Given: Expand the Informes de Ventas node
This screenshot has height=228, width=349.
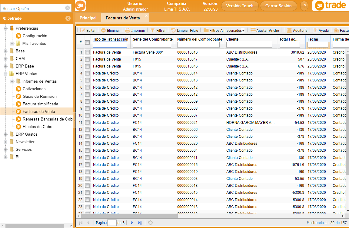Looking at the screenshot, I should (12, 81).
